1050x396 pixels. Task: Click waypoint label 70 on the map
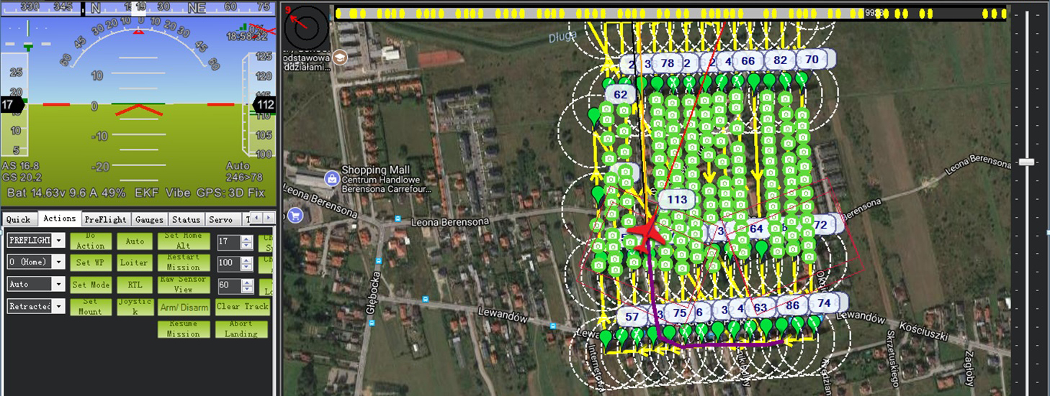point(812,60)
